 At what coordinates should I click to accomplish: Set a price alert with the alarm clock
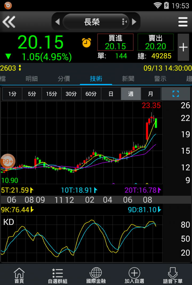point(86,43)
